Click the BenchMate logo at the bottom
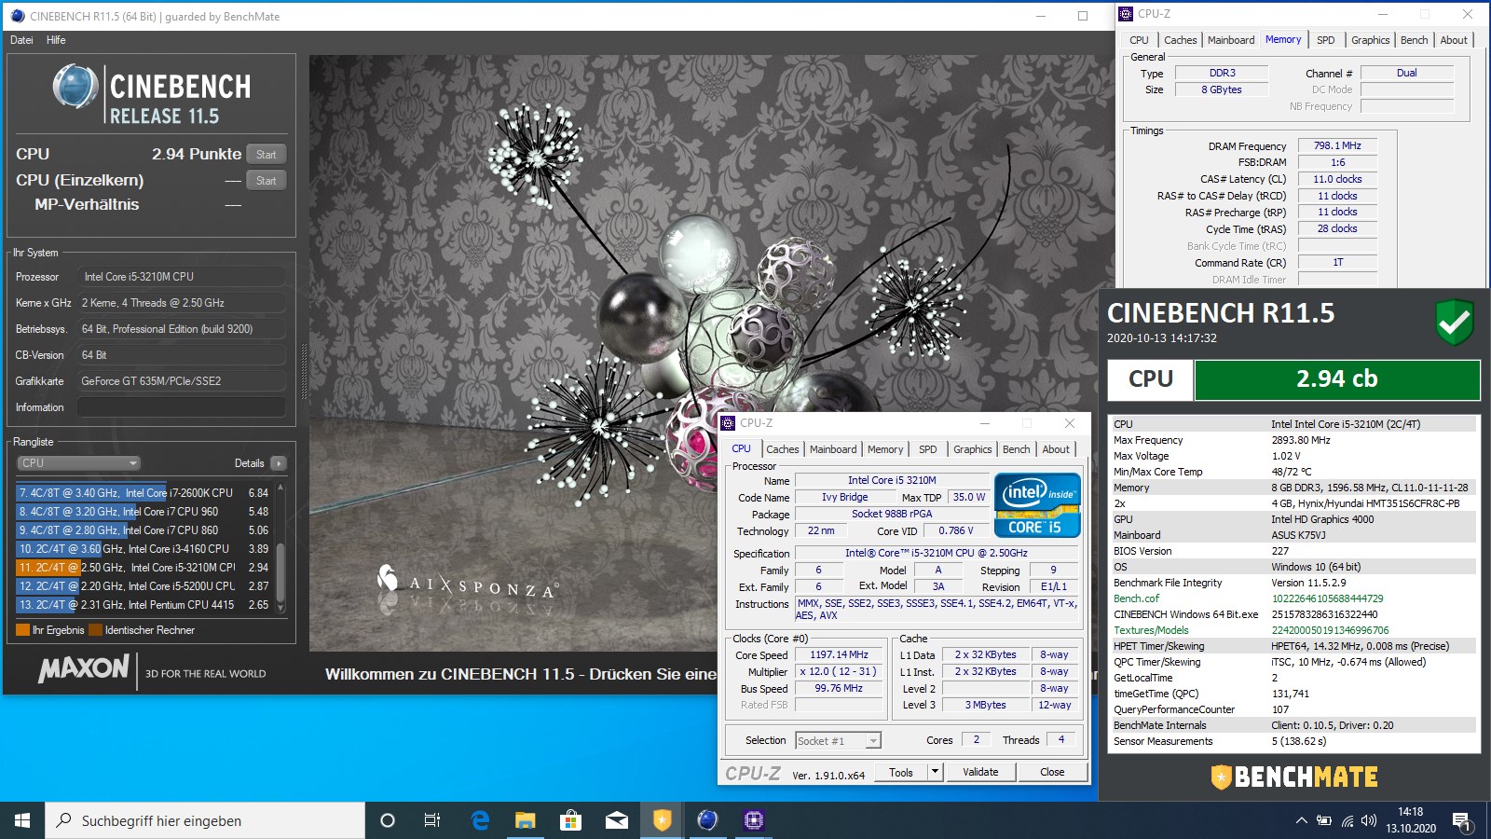1491x839 pixels. tap(1294, 777)
